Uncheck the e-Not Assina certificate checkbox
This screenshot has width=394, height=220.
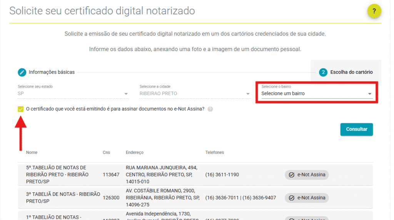[21, 109]
